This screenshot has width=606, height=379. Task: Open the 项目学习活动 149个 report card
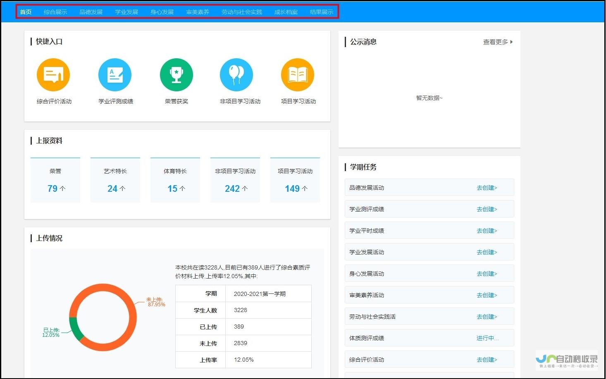point(295,180)
